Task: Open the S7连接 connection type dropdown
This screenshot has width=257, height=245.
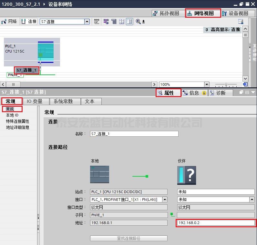Action: [x=87, y=22]
